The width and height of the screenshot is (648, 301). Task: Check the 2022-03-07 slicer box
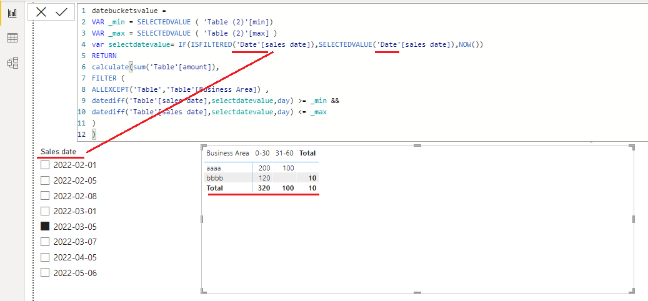click(x=45, y=242)
